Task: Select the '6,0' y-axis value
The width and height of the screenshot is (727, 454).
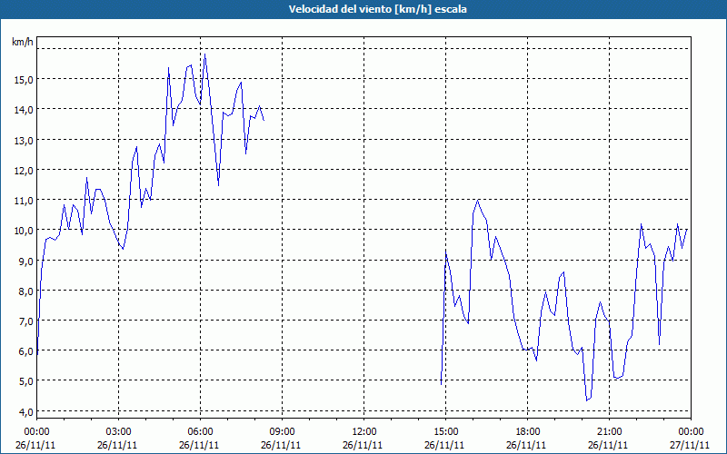Action: 25,351
